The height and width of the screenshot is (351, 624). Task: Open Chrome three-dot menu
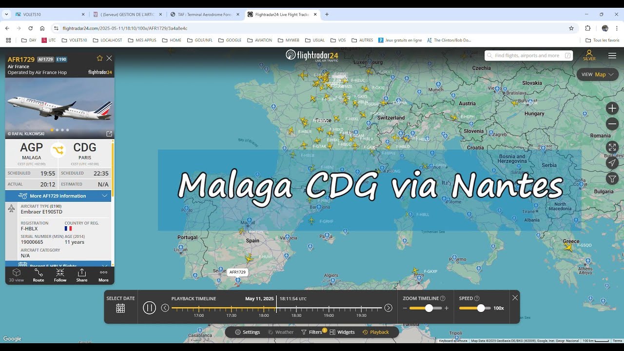[x=617, y=28]
